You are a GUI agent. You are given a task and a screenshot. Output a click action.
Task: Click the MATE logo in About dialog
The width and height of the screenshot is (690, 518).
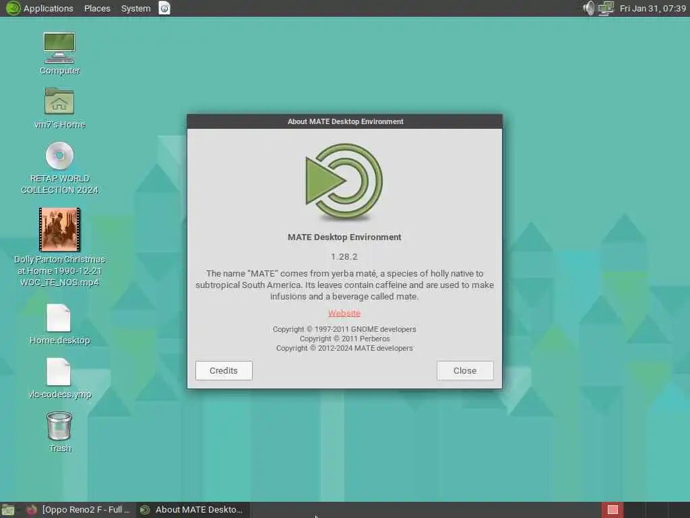coord(344,181)
